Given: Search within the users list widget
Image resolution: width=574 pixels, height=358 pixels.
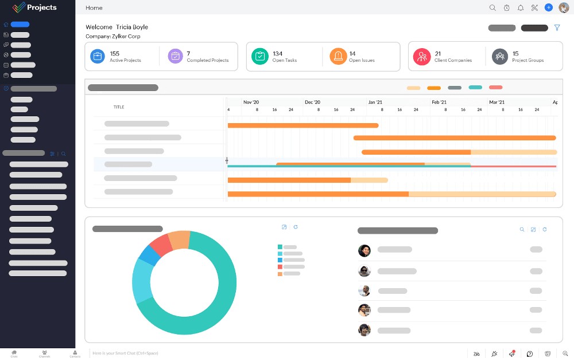Looking at the screenshot, I should tap(522, 230).
